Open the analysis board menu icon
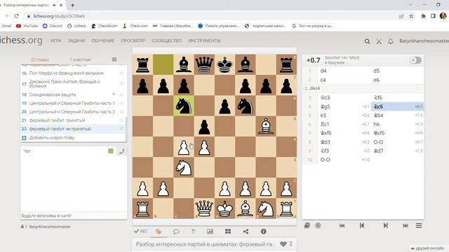The width and height of the screenshot is (449, 252). 419,225
